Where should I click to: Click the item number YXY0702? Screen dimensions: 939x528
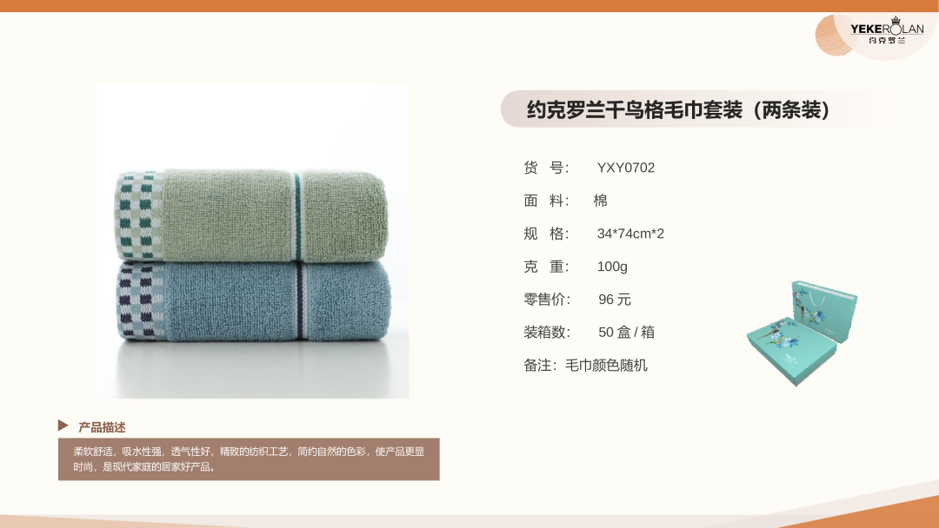[626, 168]
